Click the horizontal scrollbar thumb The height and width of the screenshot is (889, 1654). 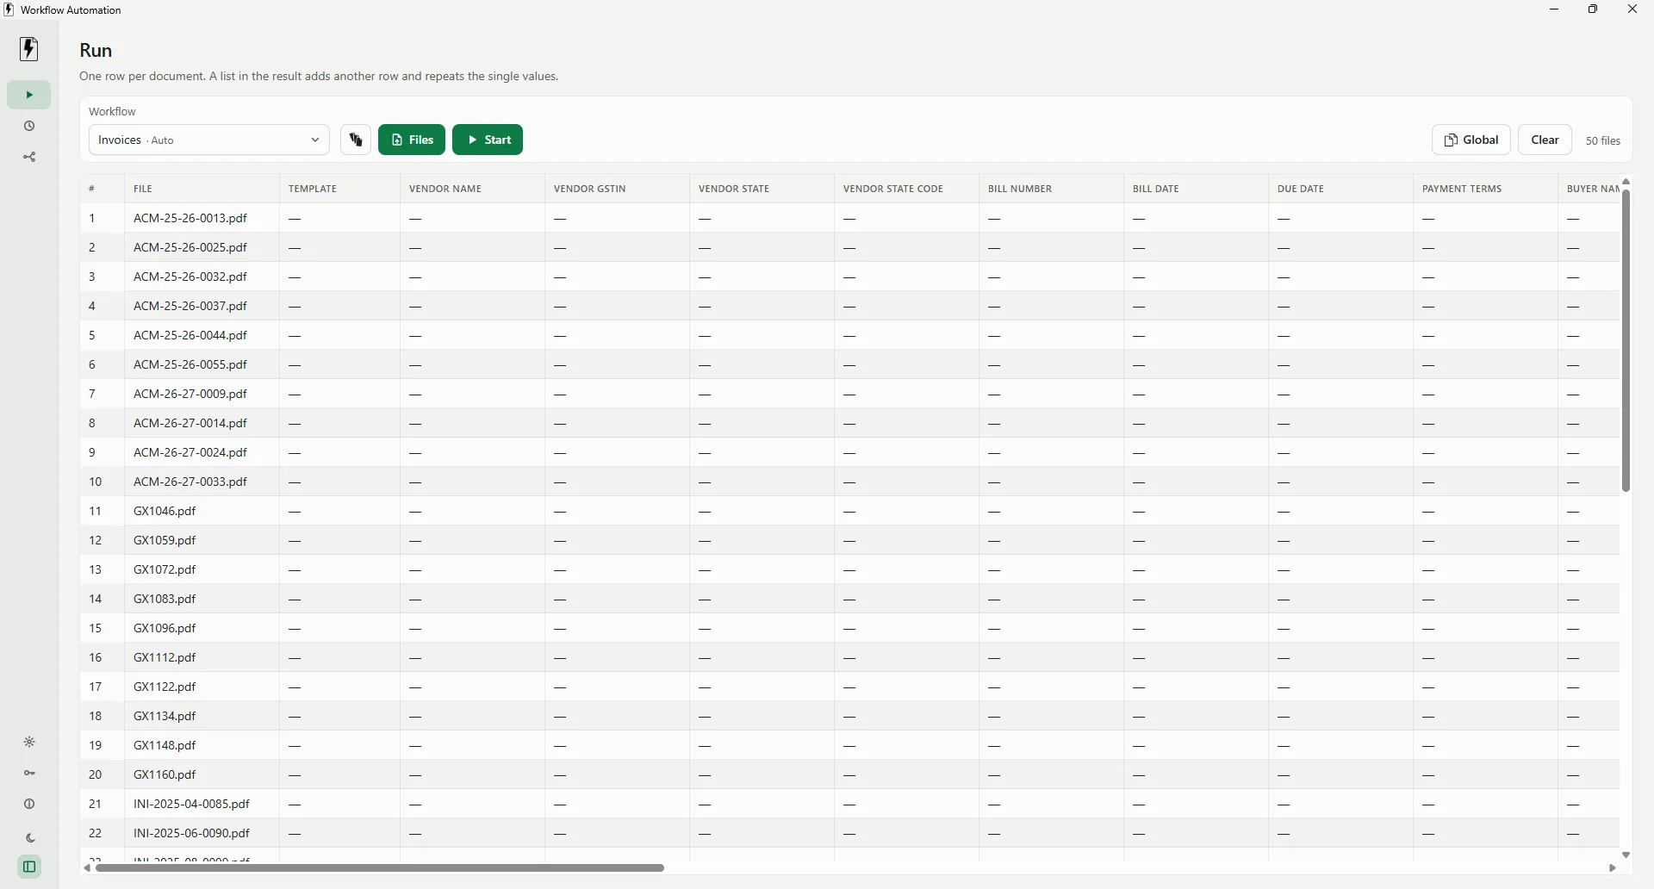point(380,868)
